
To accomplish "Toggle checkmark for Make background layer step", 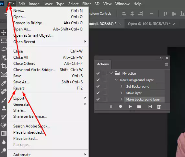I will click(x=98, y=99).
